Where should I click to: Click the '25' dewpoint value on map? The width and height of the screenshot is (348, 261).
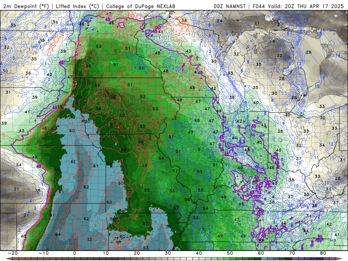294,97
